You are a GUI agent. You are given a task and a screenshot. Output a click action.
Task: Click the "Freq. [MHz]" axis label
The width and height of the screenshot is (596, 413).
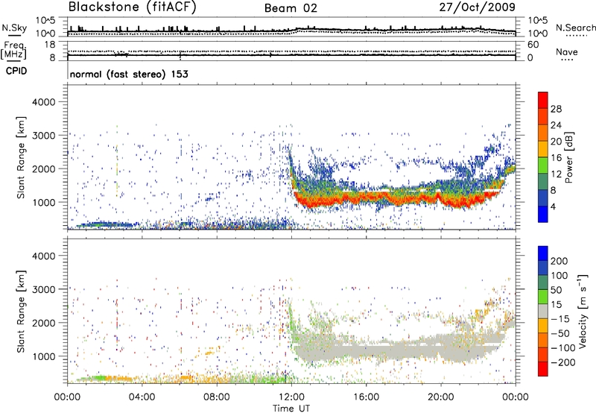pyautogui.click(x=13, y=50)
